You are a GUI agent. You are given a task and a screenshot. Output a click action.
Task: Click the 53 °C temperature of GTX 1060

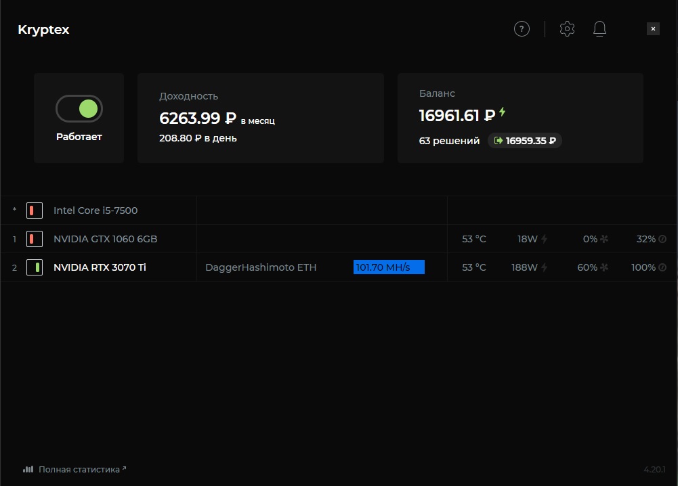click(474, 239)
